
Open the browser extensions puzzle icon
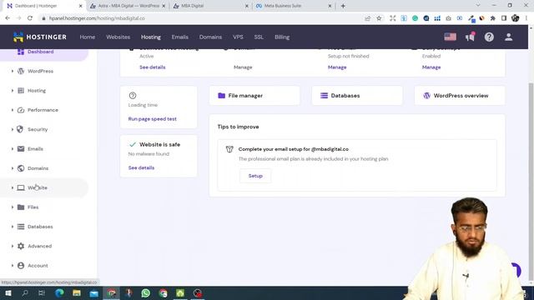(493, 18)
